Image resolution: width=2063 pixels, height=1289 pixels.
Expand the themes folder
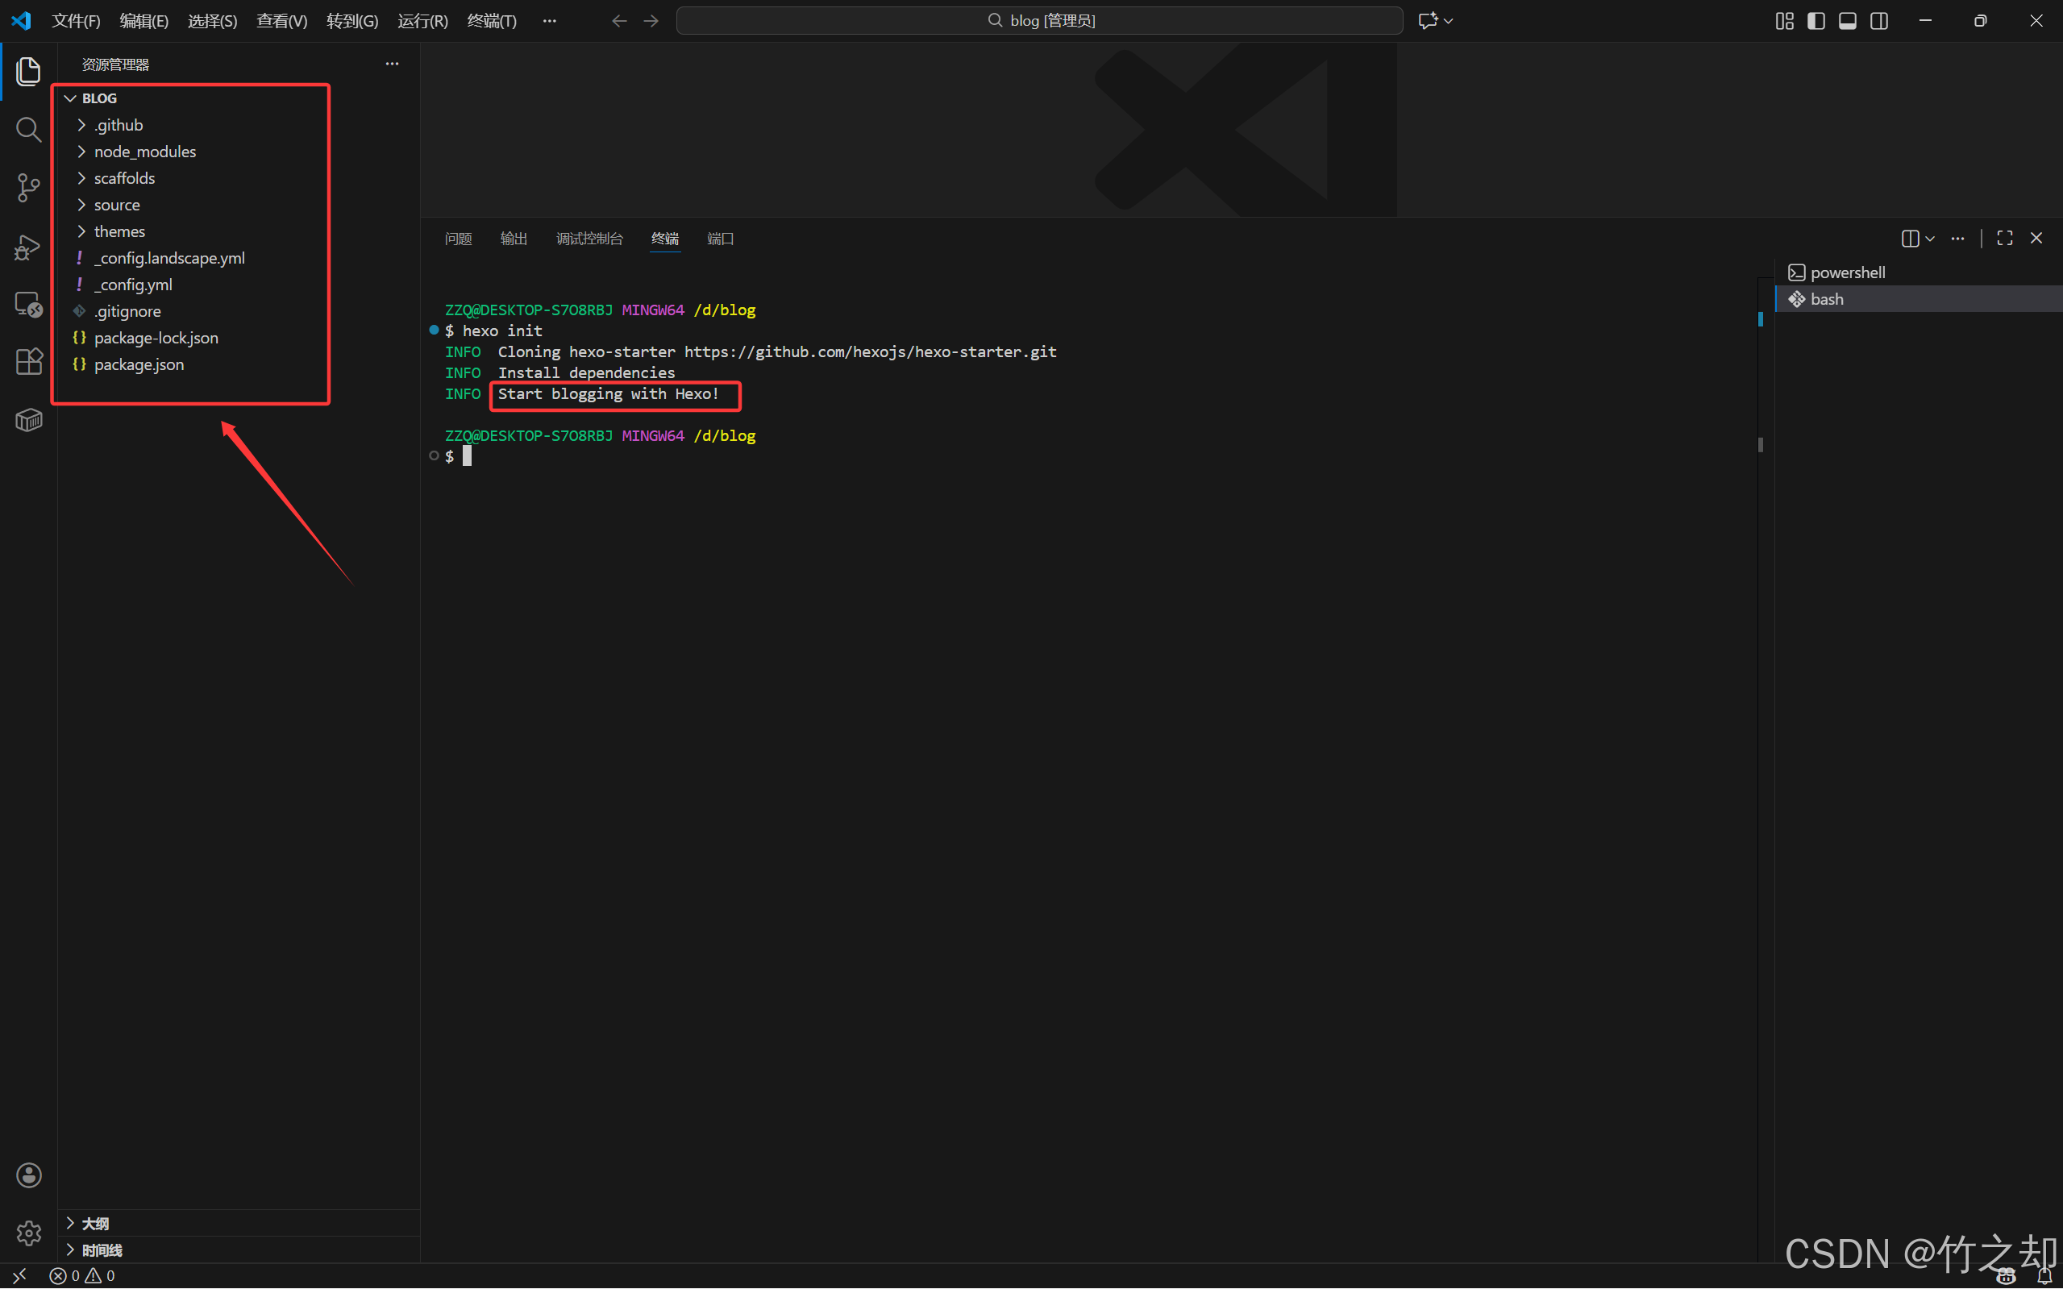tap(119, 231)
